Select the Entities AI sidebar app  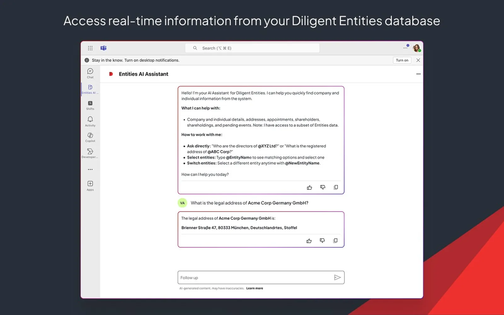(x=90, y=89)
